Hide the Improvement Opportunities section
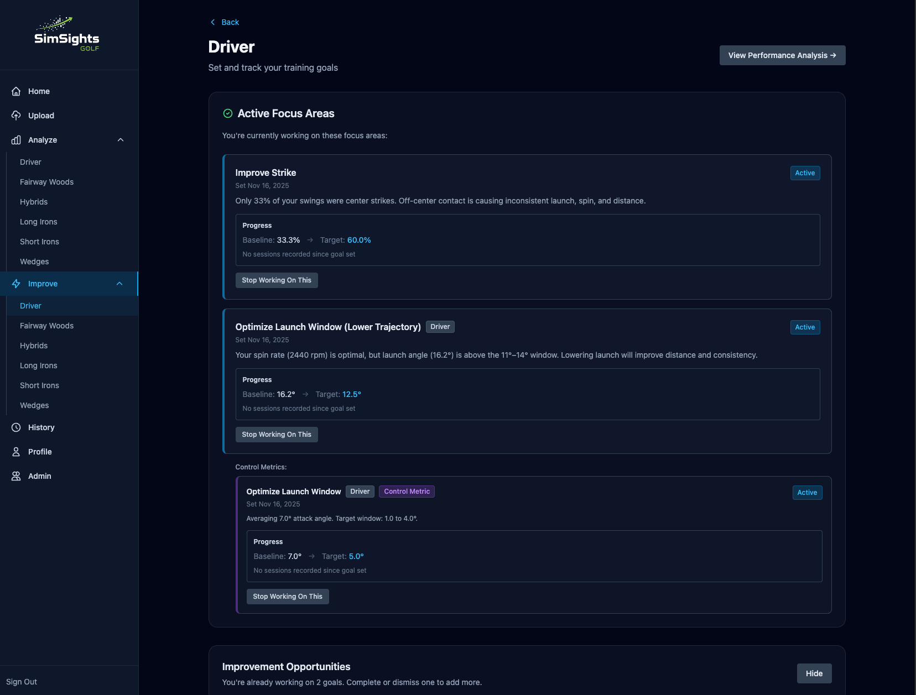This screenshot has height=695, width=916. 813,673
